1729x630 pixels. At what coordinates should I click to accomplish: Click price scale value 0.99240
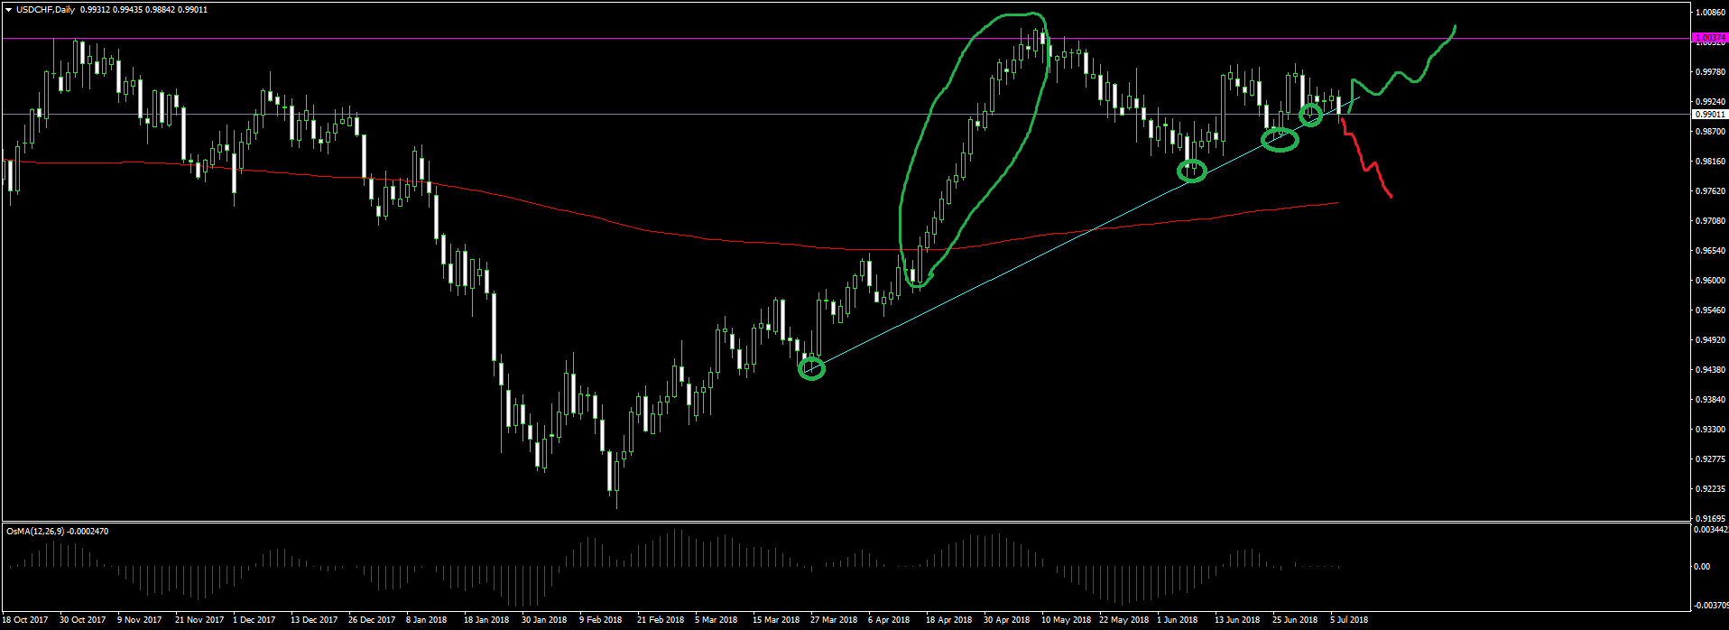point(1710,102)
